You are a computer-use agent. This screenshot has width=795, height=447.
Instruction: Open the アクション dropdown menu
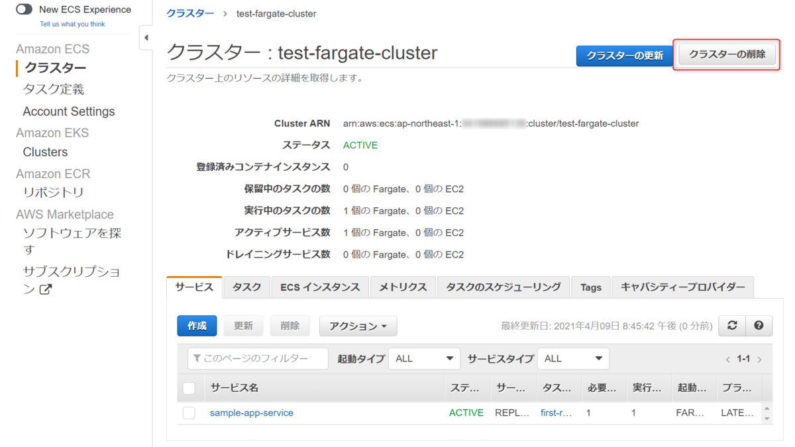tap(358, 325)
